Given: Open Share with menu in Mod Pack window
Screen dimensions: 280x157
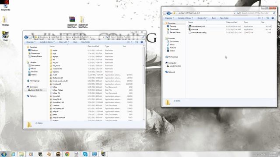Looking at the screenshot, I should point(202,18).
